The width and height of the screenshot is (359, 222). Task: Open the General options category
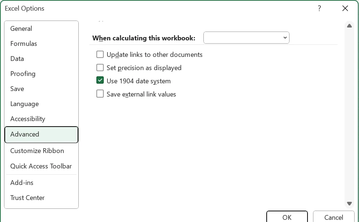(x=41, y=29)
